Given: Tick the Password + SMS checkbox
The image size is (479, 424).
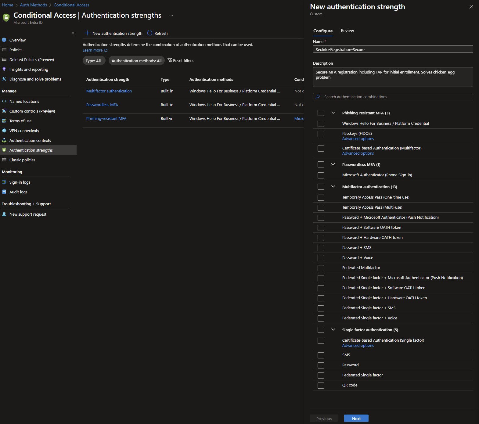Looking at the screenshot, I should pos(321,248).
